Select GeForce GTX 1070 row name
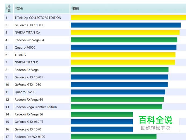The width and height of the screenshot is (186, 140). 28,129
